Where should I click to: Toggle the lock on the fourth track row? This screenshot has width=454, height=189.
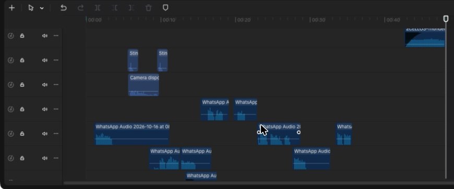(22, 109)
